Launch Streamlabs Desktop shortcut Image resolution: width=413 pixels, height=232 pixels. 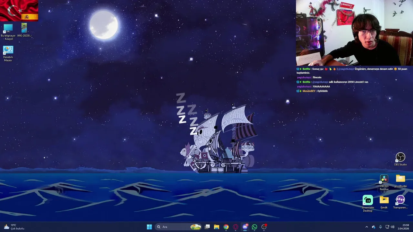(x=368, y=204)
